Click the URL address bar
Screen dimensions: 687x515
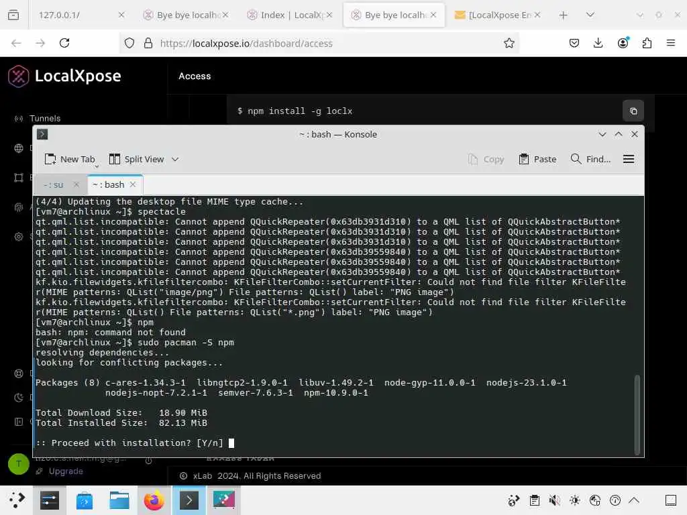[x=319, y=43]
